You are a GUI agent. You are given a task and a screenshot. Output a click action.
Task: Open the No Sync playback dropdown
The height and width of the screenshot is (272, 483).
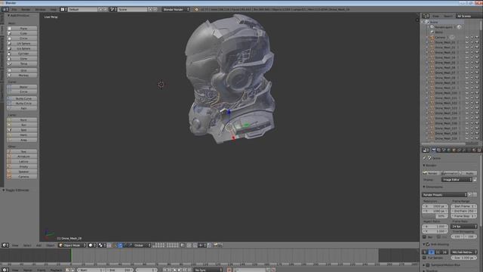click(208, 270)
